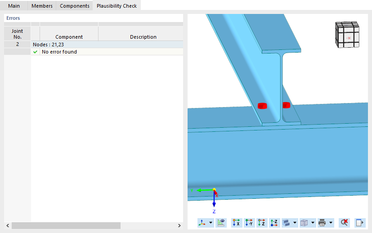
Task: Set view in X direction
Action: tap(236, 223)
